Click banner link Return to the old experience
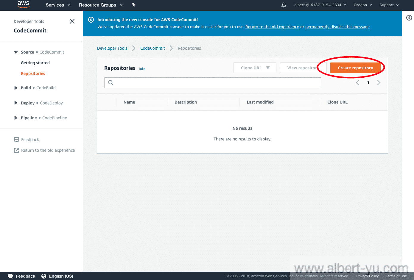414x280 pixels. [272, 27]
